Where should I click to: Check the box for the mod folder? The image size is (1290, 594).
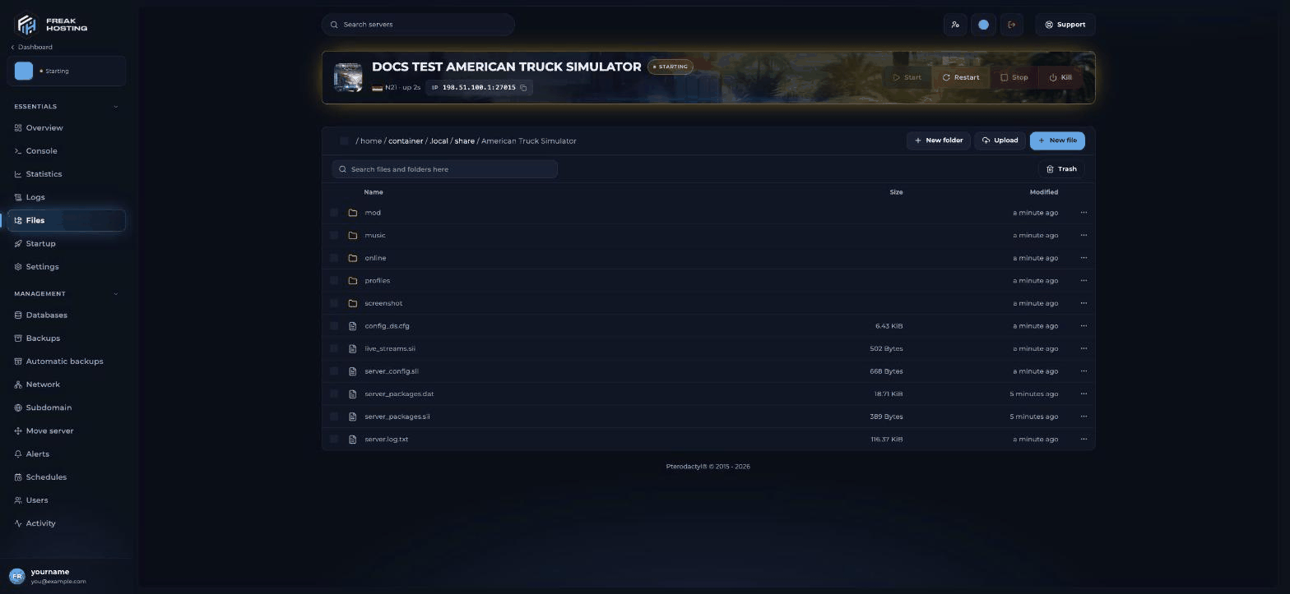[334, 213]
